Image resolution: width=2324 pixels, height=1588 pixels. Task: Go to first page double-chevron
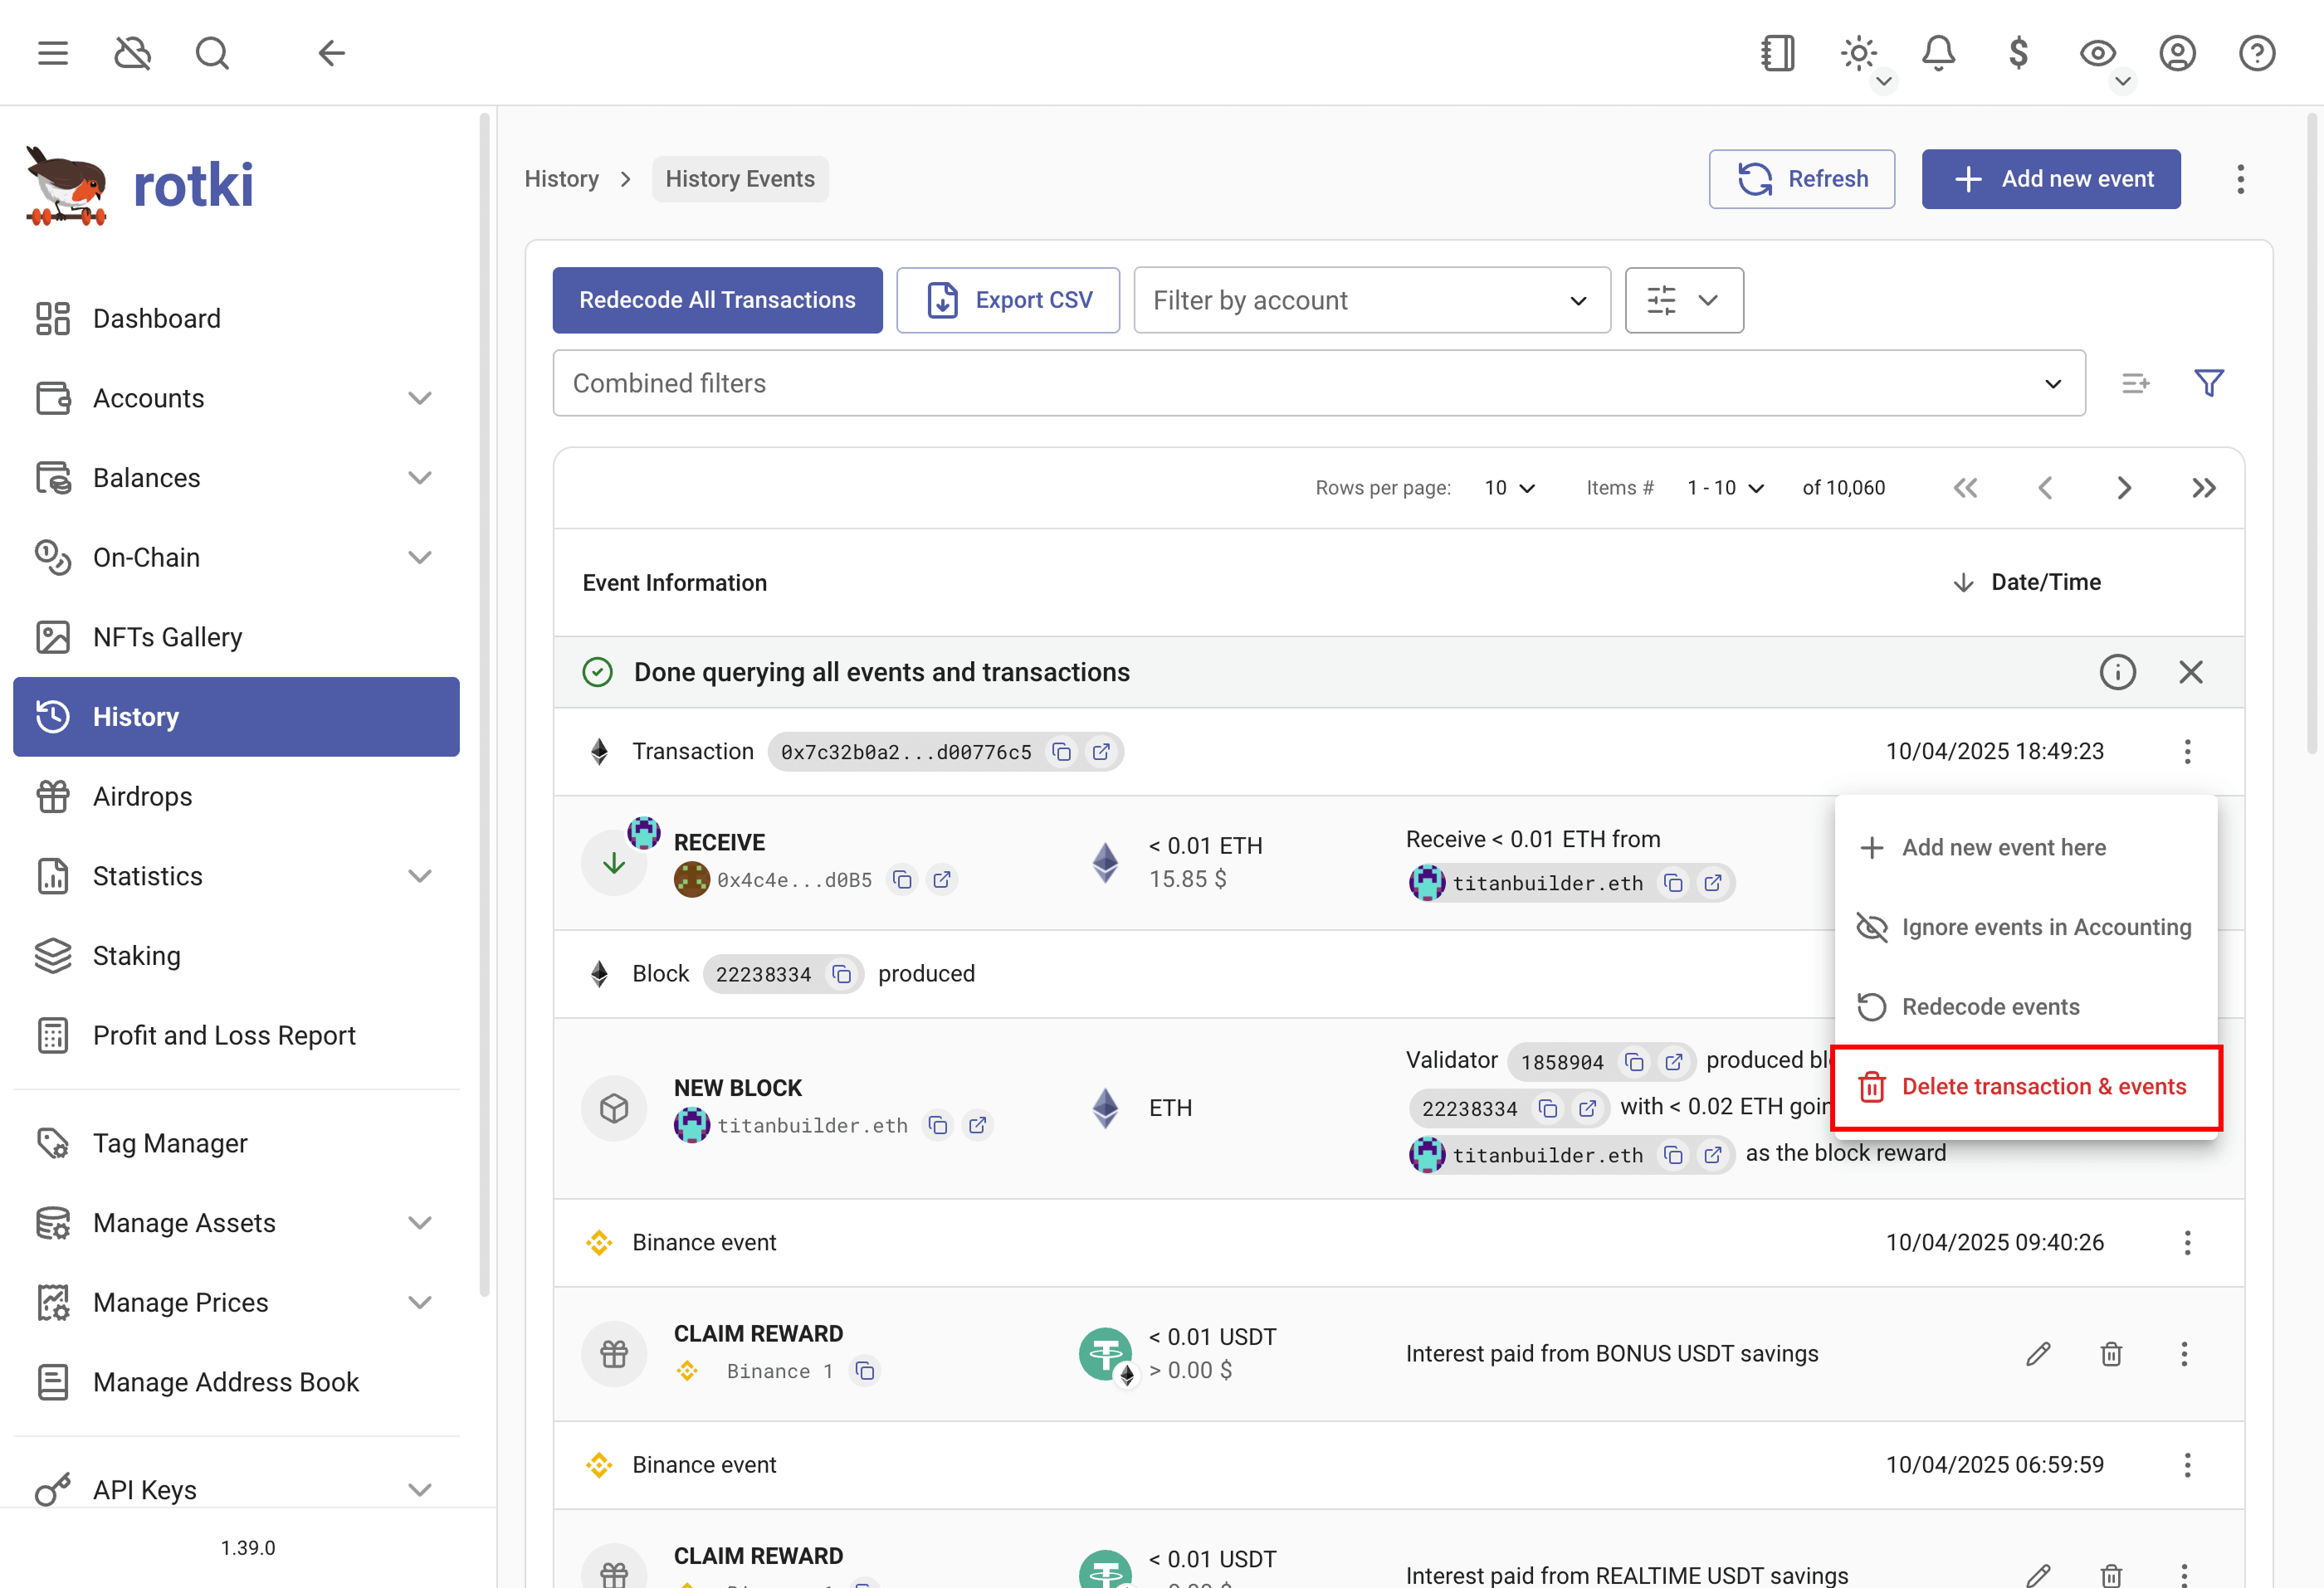click(x=1965, y=488)
